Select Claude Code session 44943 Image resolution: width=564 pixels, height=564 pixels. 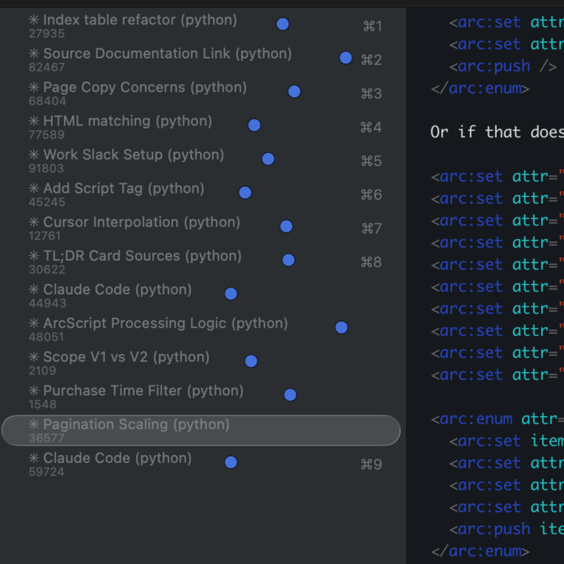(x=201, y=295)
